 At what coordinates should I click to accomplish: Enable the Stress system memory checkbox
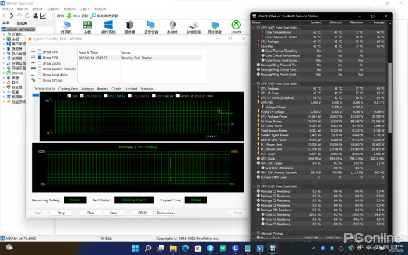(x=40, y=69)
